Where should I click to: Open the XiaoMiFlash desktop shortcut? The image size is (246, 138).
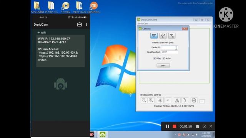94,7
